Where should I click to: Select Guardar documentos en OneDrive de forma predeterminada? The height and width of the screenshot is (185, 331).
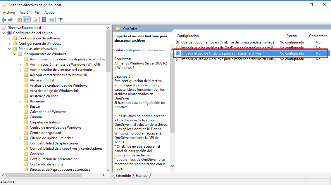tap(227, 42)
